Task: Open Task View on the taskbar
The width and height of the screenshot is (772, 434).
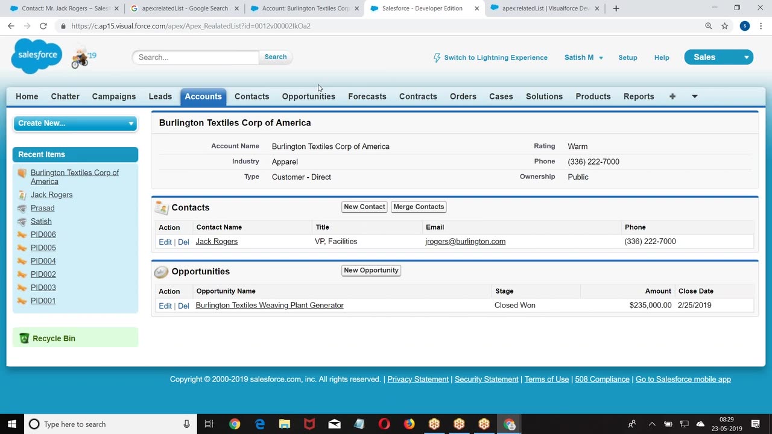Action: point(209,424)
